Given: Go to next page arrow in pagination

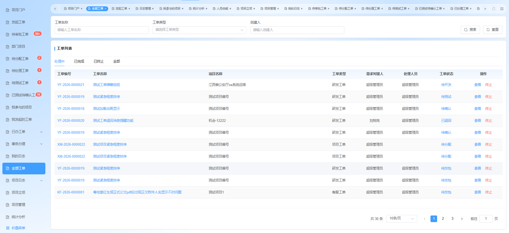Looking at the screenshot, I should coord(462,219).
